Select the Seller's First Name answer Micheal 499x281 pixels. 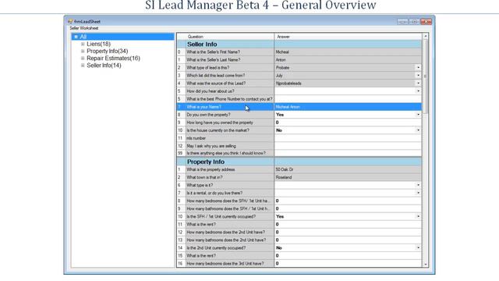point(348,52)
